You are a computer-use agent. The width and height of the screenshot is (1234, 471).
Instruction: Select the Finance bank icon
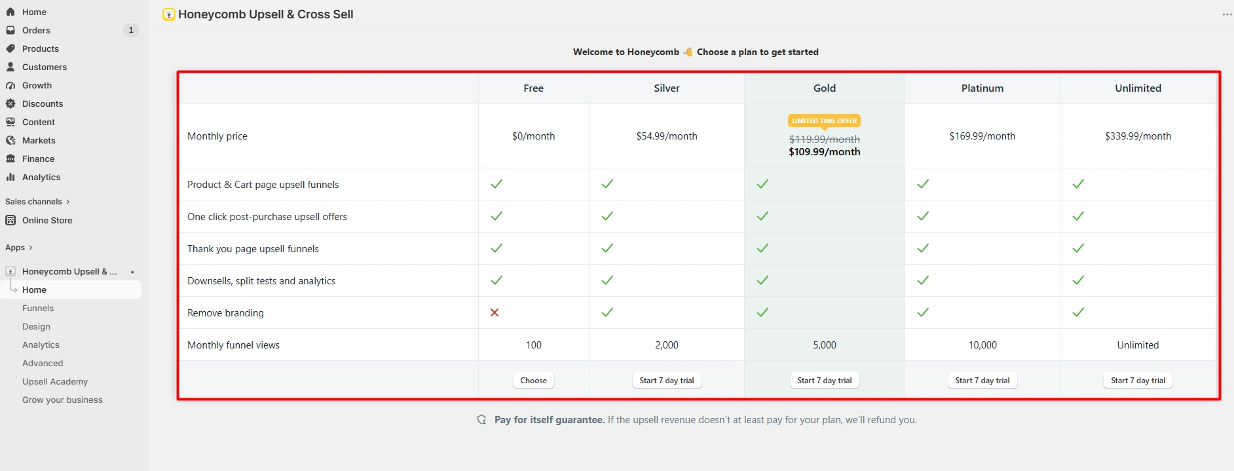point(10,159)
